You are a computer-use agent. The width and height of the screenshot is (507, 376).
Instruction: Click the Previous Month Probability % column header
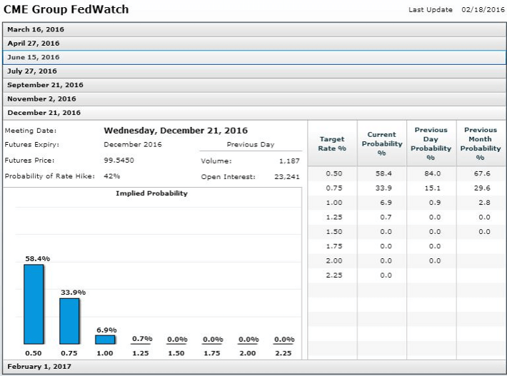click(481, 143)
